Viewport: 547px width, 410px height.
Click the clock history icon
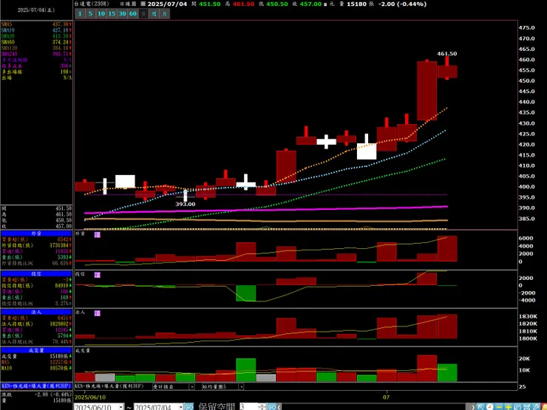pyautogui.click(x=489, y=407)
